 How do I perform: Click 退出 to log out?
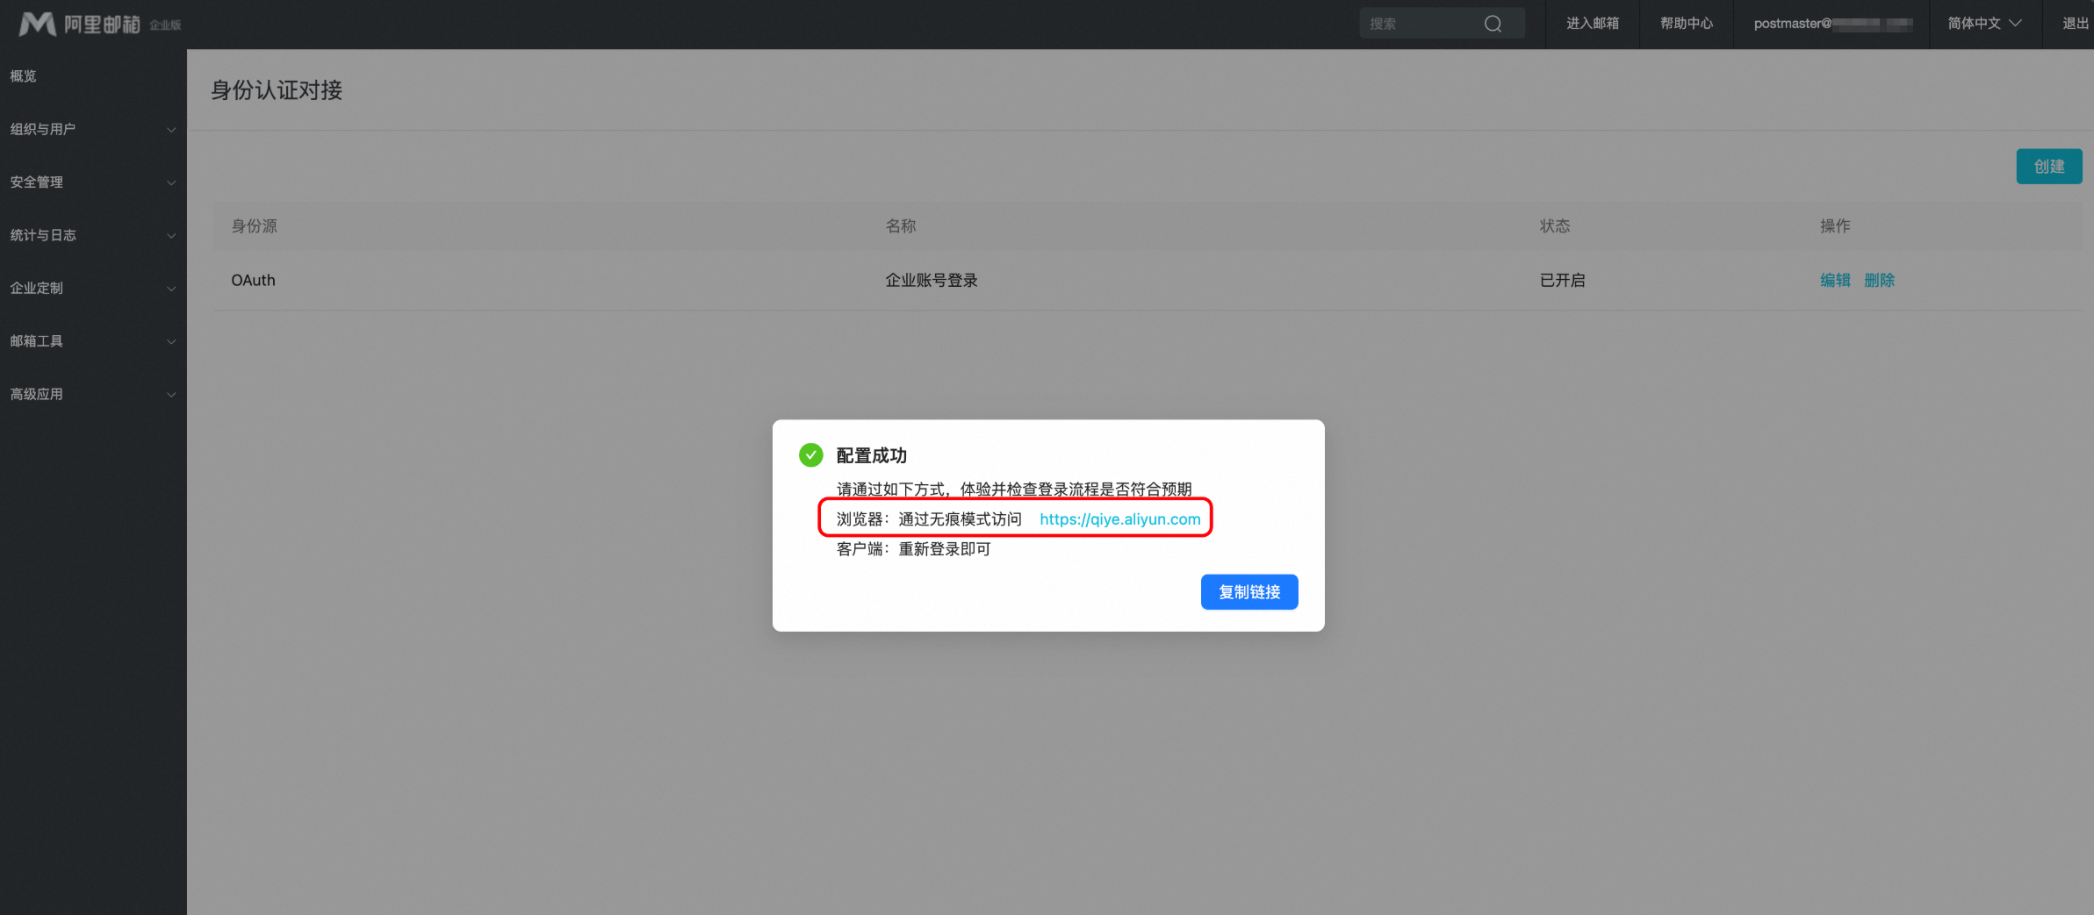[2075, 24]
